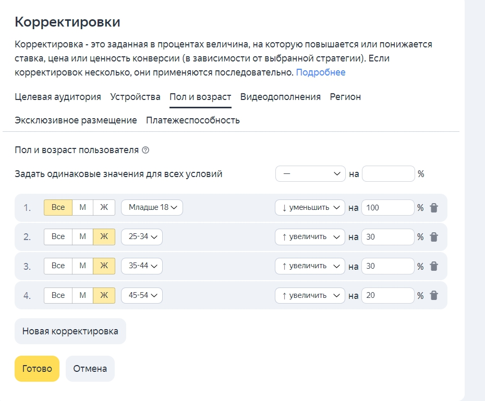Screen dimensions: 485x401
Task: Open help icon next to Пол и возраст пользователя
Action: click(x=145, y=150)
